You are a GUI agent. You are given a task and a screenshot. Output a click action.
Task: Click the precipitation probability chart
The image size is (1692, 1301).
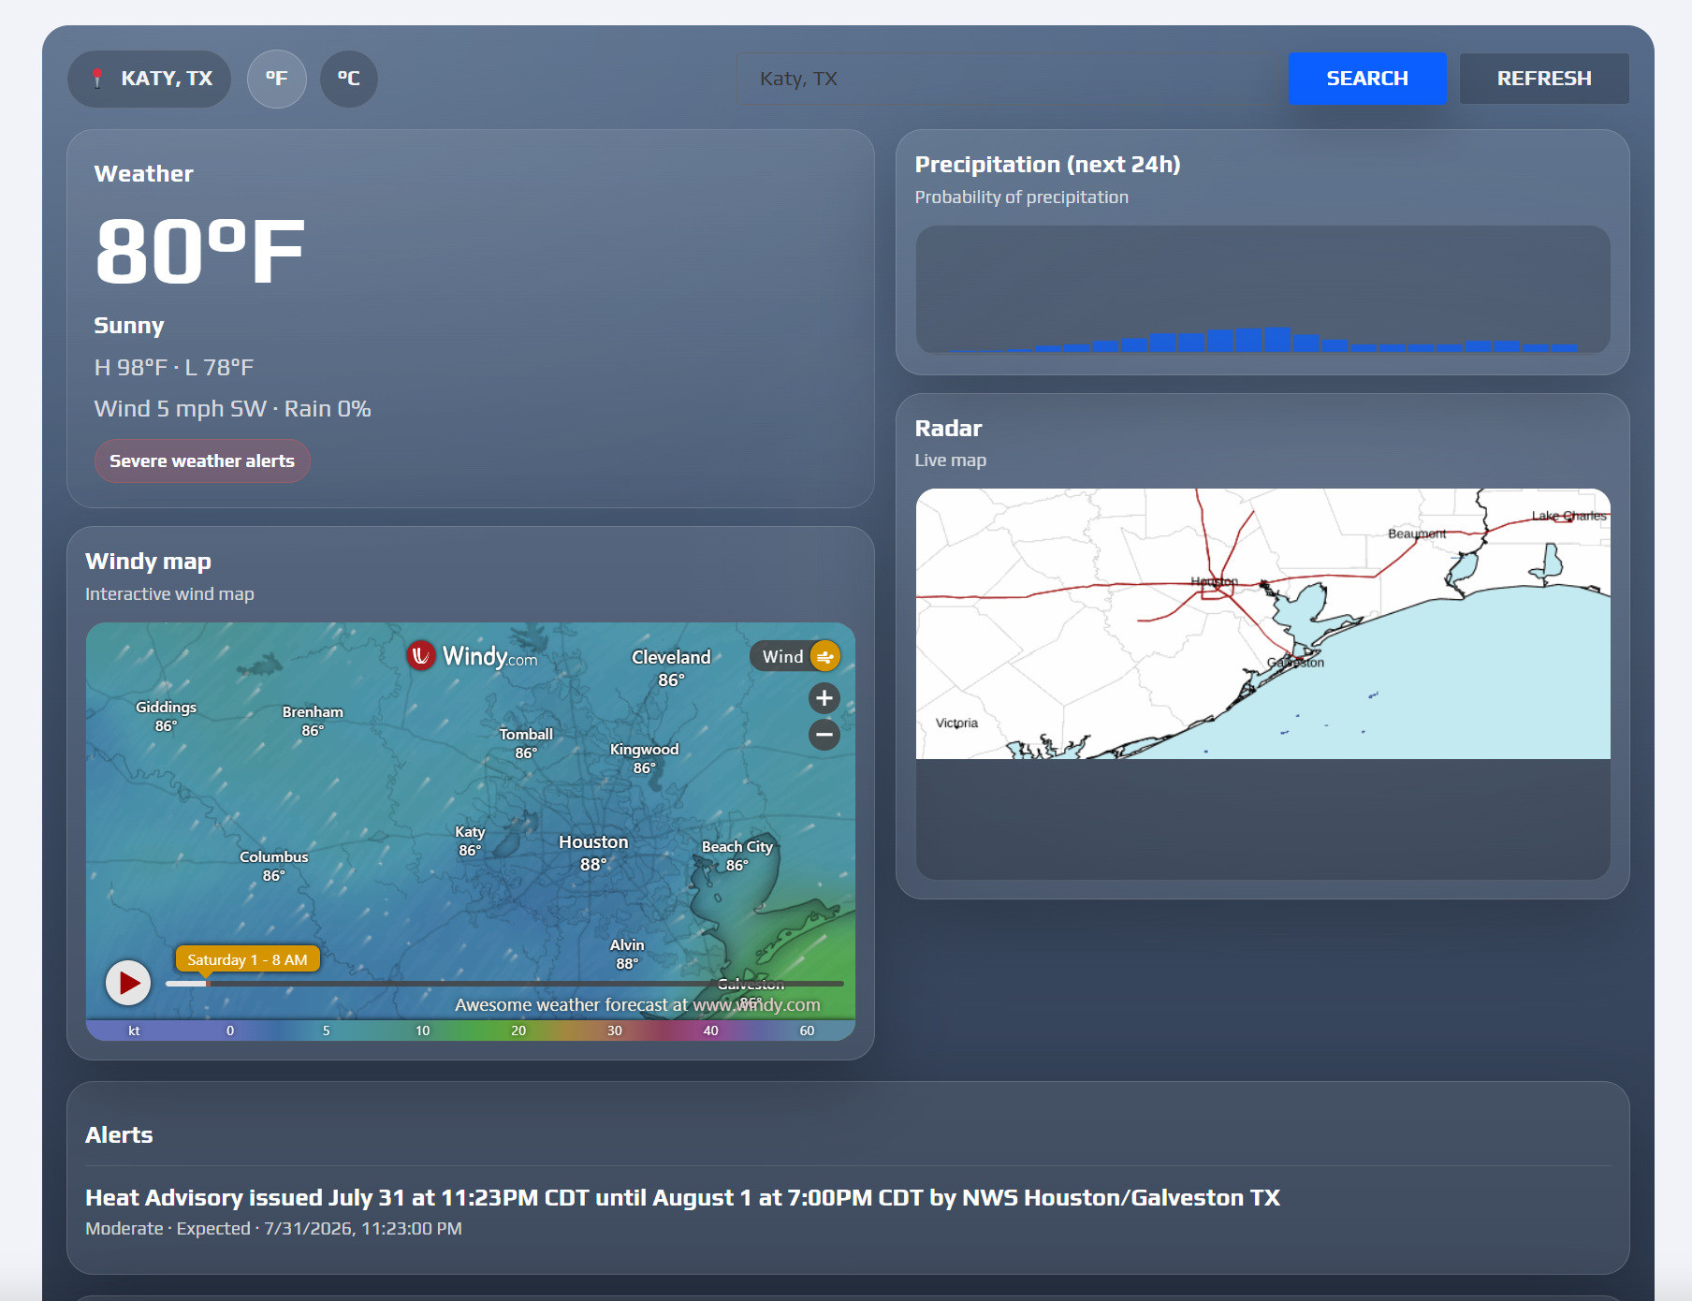[1262, 289]
